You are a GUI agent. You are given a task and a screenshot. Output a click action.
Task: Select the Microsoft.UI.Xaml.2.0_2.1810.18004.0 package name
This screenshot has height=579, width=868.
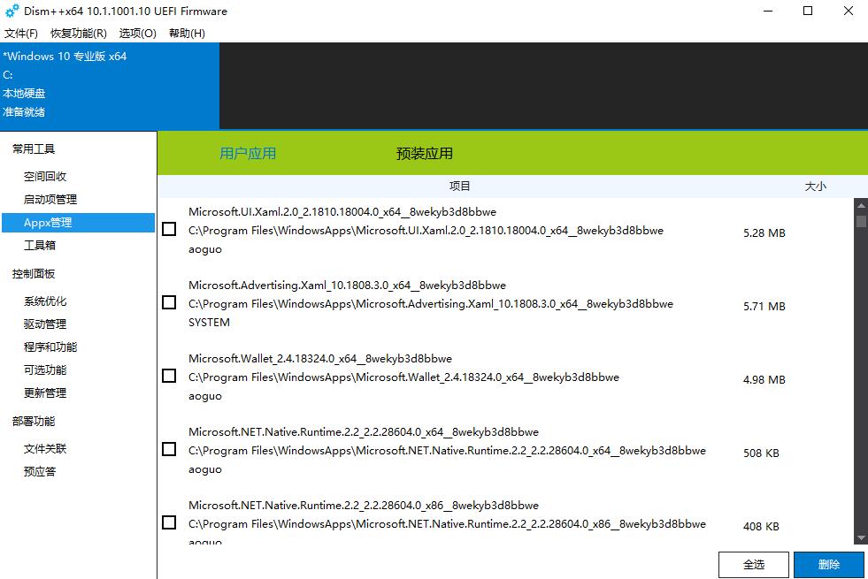tap(342, 212)
